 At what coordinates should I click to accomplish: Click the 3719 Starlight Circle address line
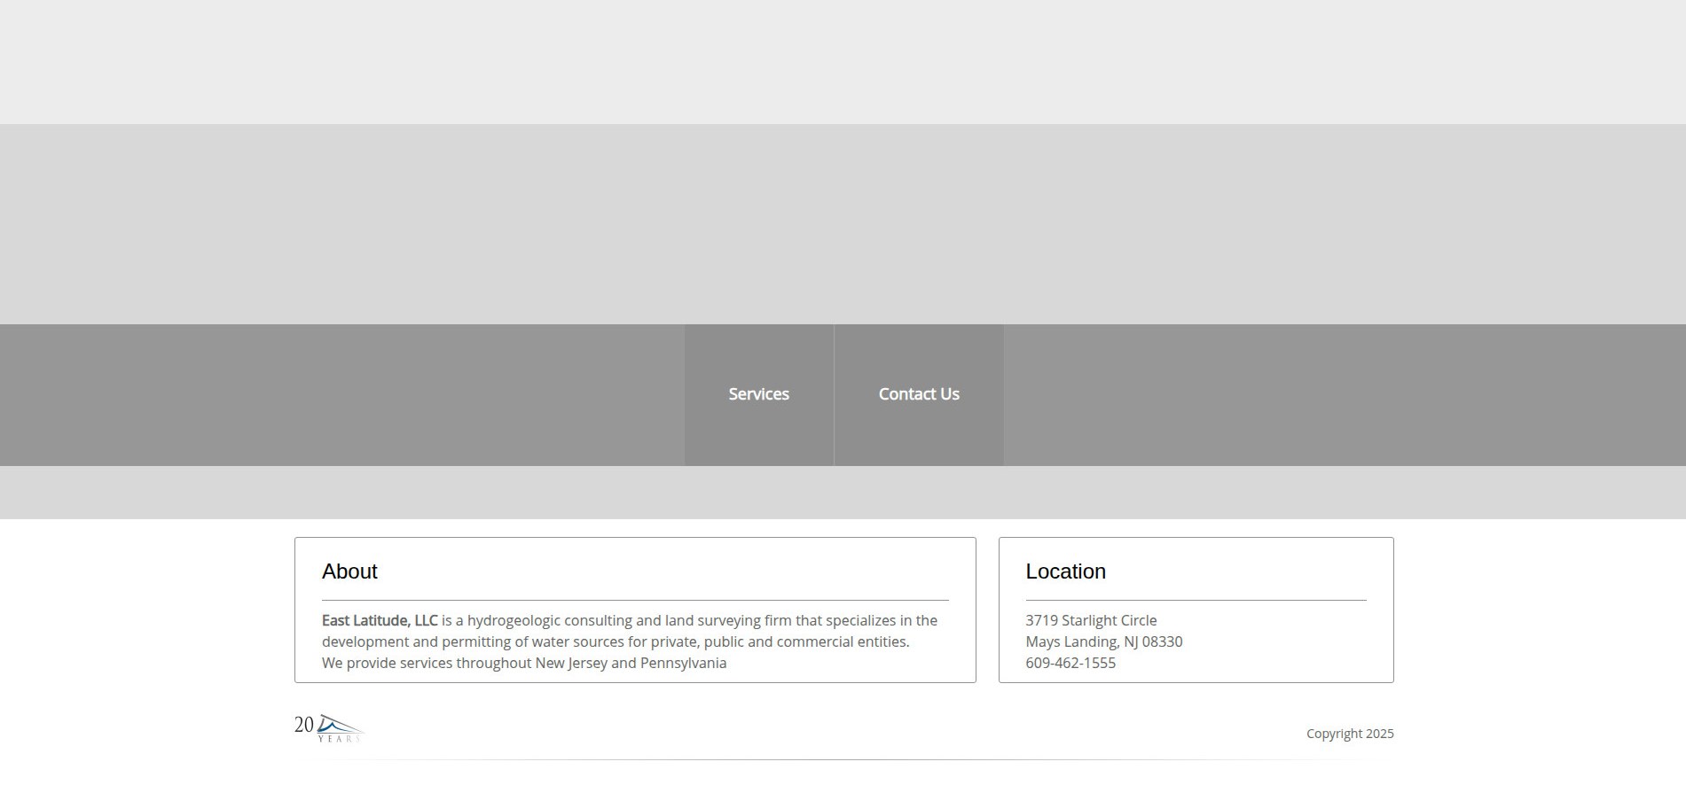[x=1091, y=620]
